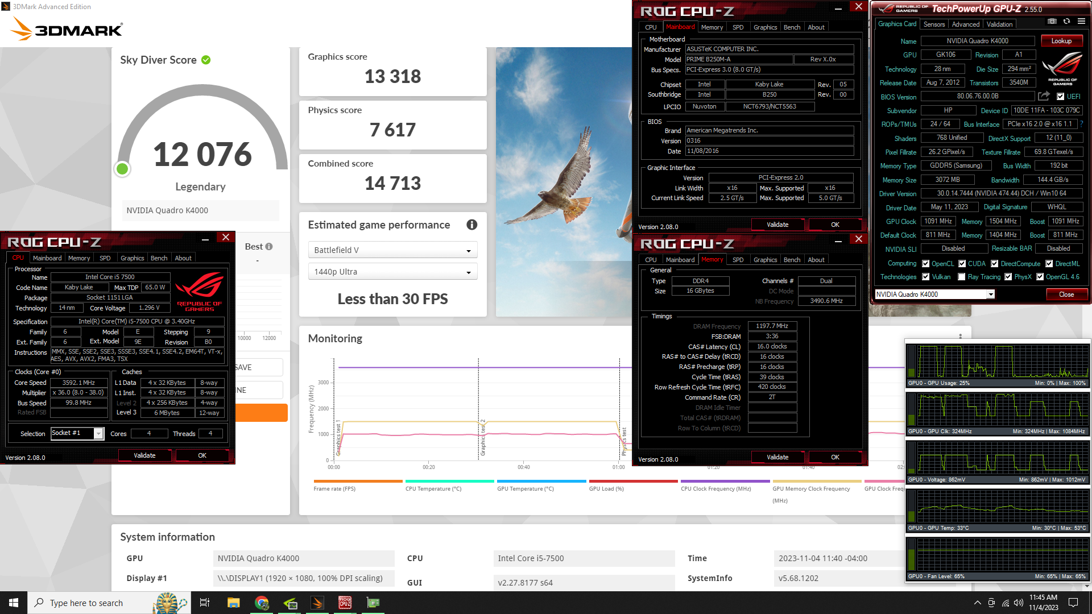Click the GPU-Z refresh icon

click(x=1066, y=21)
